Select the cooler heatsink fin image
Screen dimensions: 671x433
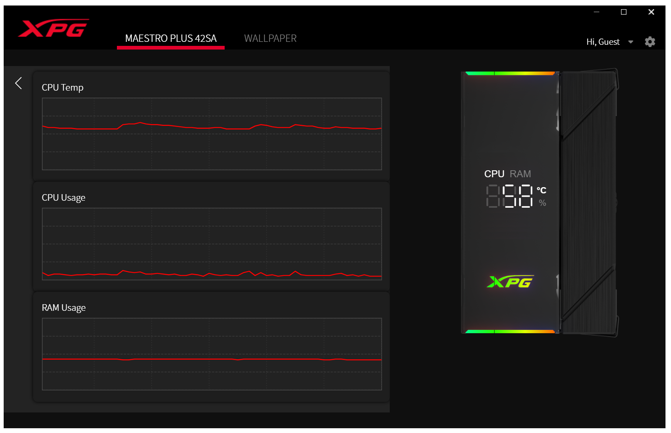point(588,202)
